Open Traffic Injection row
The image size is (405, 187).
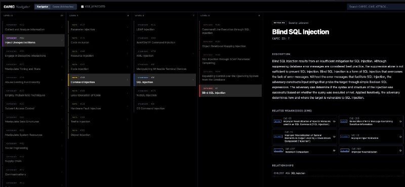[99, 120]
